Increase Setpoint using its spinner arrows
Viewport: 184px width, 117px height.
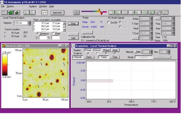point(30,22)
